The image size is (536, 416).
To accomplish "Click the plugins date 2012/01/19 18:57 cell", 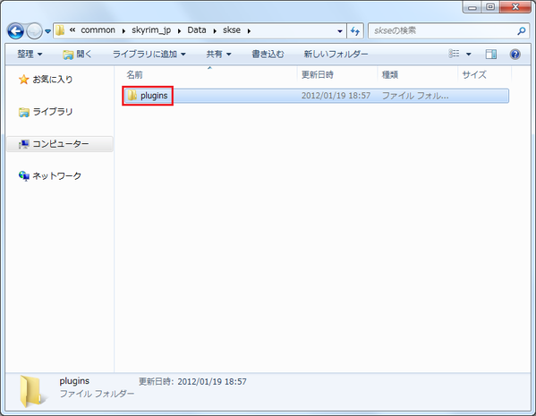I will (x=336, y=96).
